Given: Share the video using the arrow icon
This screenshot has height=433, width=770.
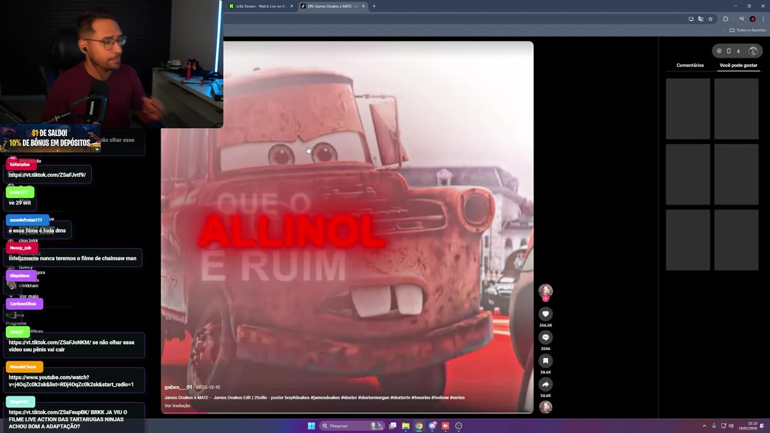Looking at the screenshot, I should [x=546, y=384].
